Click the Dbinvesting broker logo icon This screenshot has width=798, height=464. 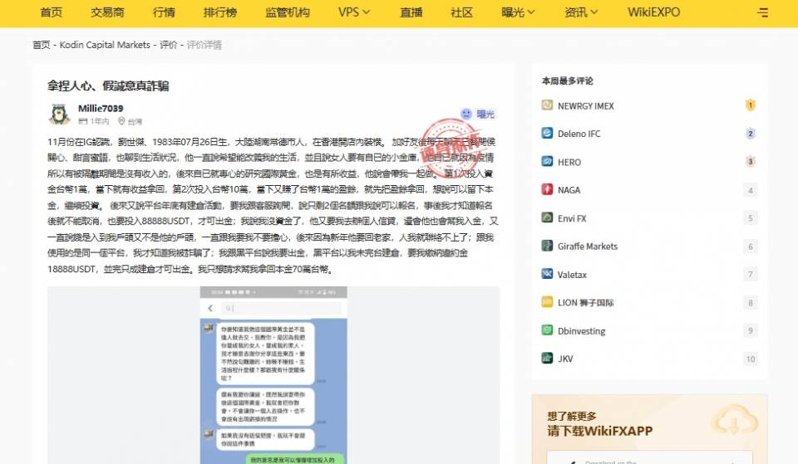(547, 330)
